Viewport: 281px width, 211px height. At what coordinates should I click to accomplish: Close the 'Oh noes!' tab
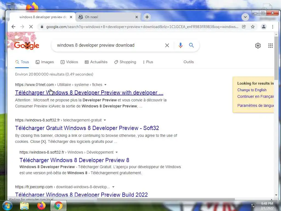[137, 17]
